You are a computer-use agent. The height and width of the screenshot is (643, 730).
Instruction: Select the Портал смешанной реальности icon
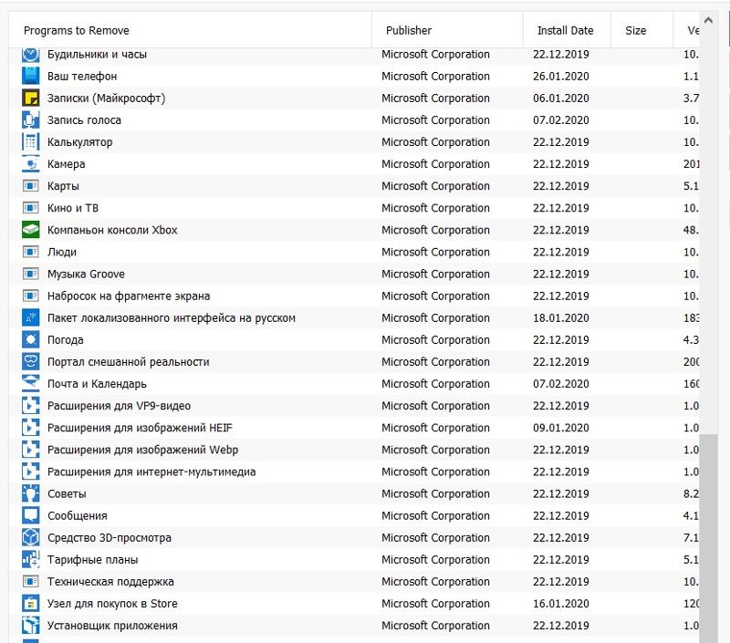pos(30,362)
